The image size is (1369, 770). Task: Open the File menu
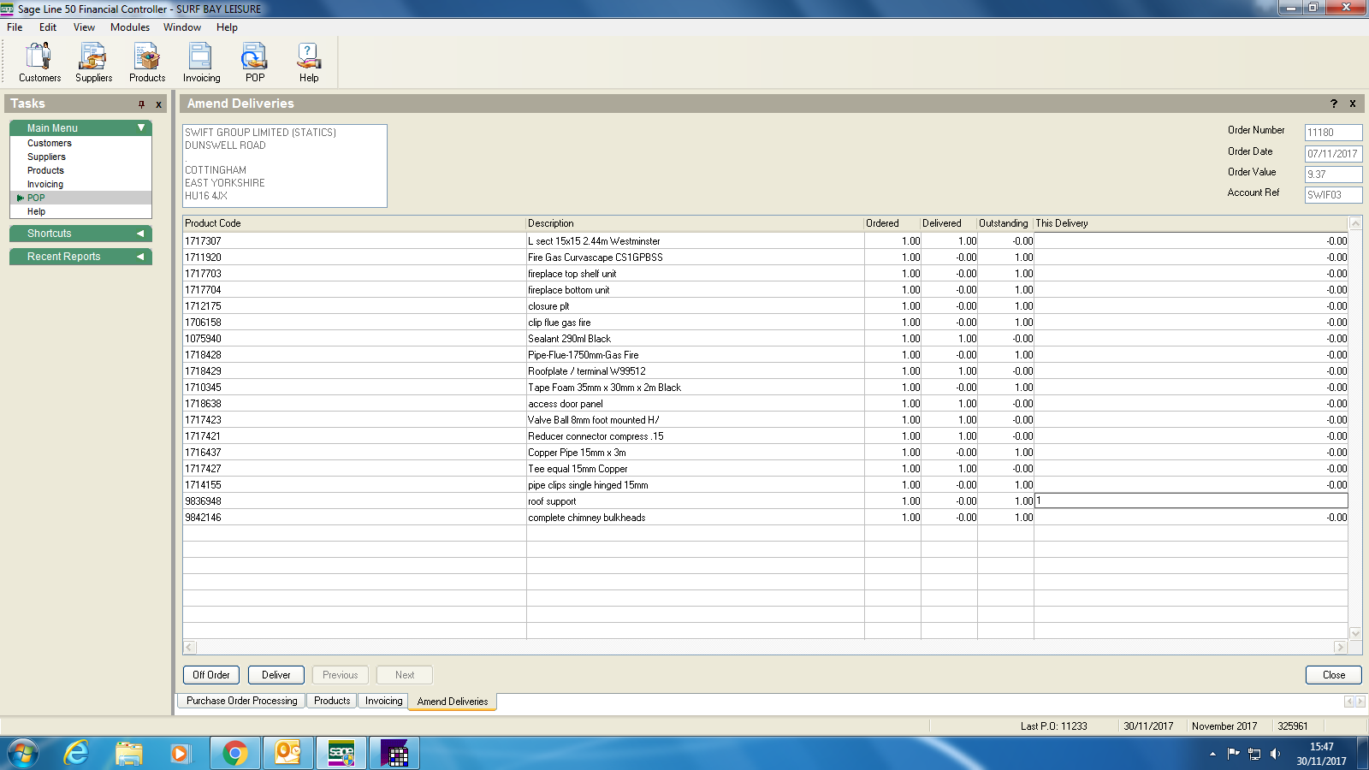[15, 27]
